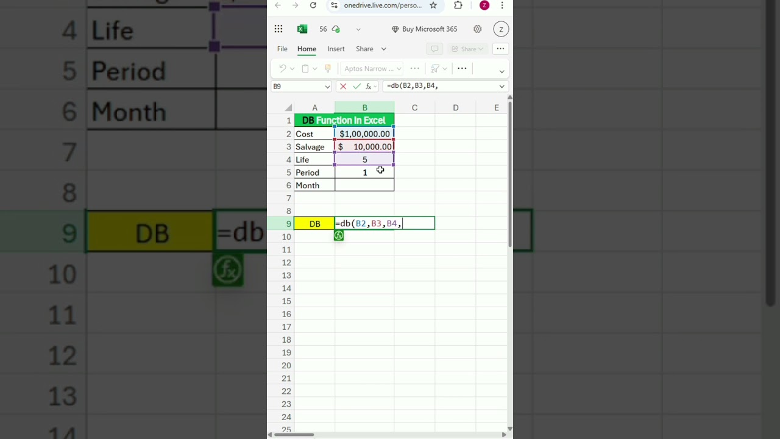This screenshot has width=780, height=439.
Task: Click the Share button with arrow
Action: (x=468, y=49)
